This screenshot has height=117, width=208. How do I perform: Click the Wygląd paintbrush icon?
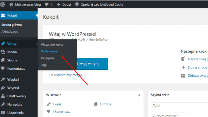coord(3,79)
